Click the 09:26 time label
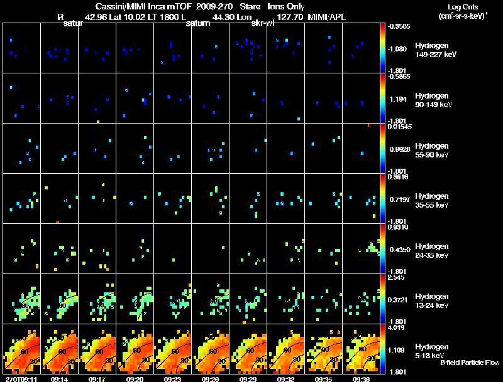Image resolution: width=503 pixels, height=382 pixels. 210,379
